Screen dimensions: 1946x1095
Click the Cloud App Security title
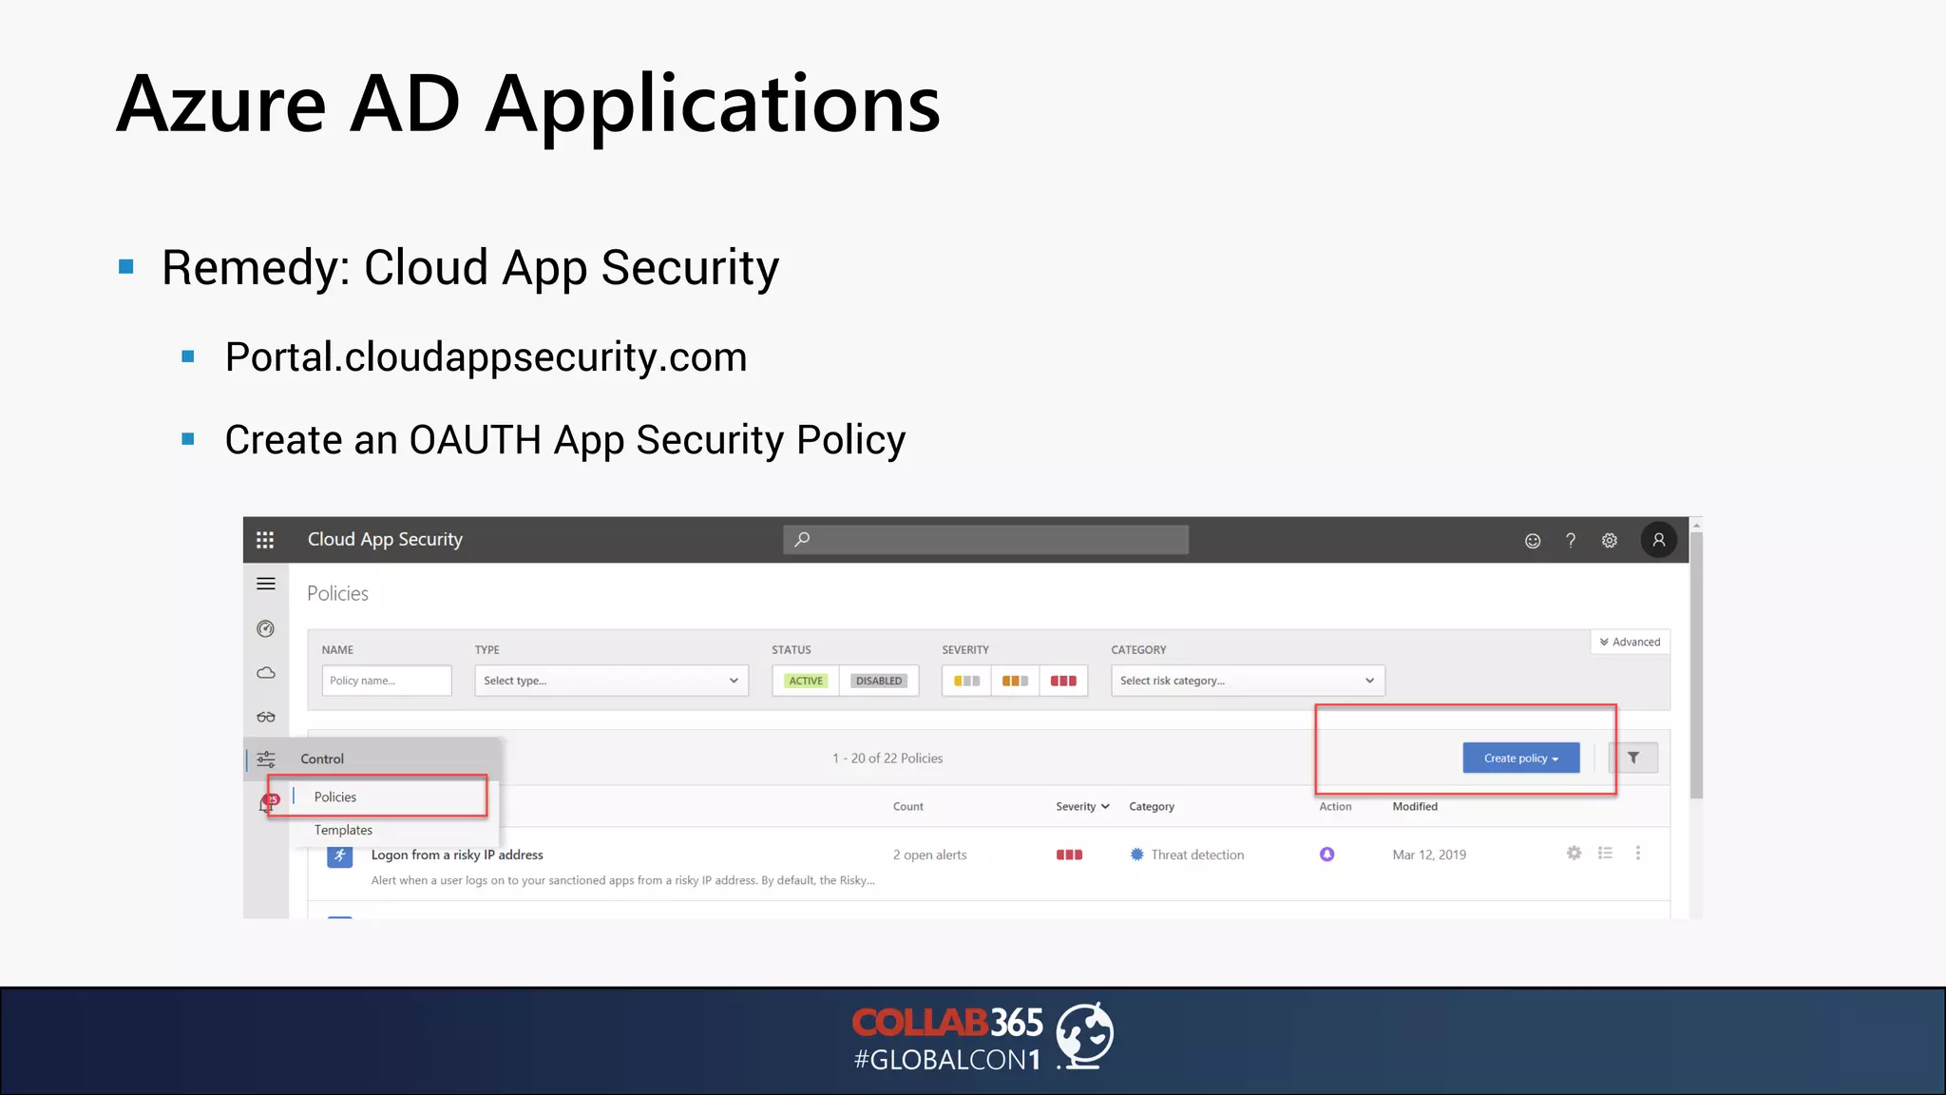tap(385, 539)
